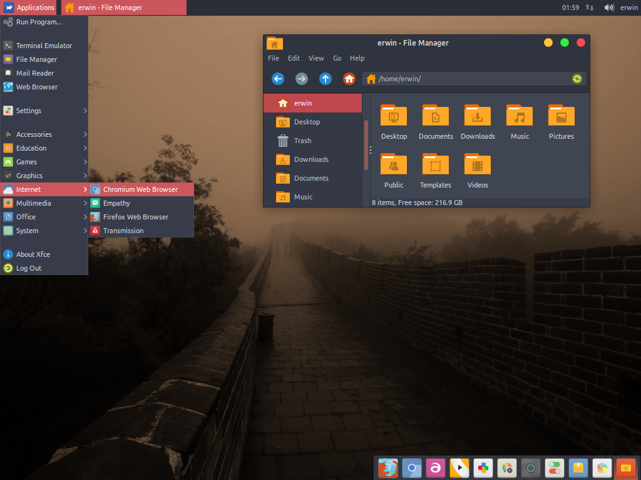The height and width of the screenshot is (480, 641).
Task: Open the Templates folder icon
Action: [436, 164]
